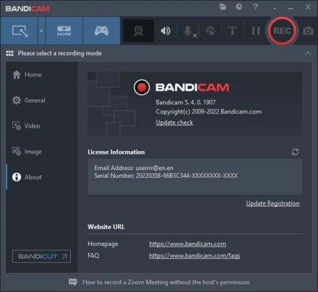Open output folder icon in title bar
Image resolution: width=318 pixels, height=292 pixels.
coord(222,6)
